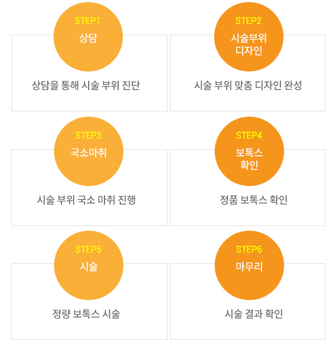The height and width of the screenshot is (340, 336).
Task: Open the STEP6 마무리 circle
Action: click(x=249, y=265)
